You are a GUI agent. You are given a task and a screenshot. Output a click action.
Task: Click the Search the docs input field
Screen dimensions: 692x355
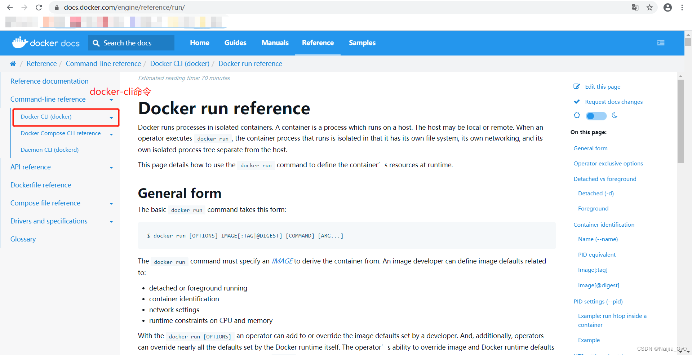pyautogui.click(x=131, y=43)
